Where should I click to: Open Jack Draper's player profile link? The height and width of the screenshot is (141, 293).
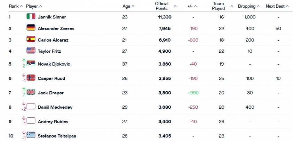[x=51, y=93]
